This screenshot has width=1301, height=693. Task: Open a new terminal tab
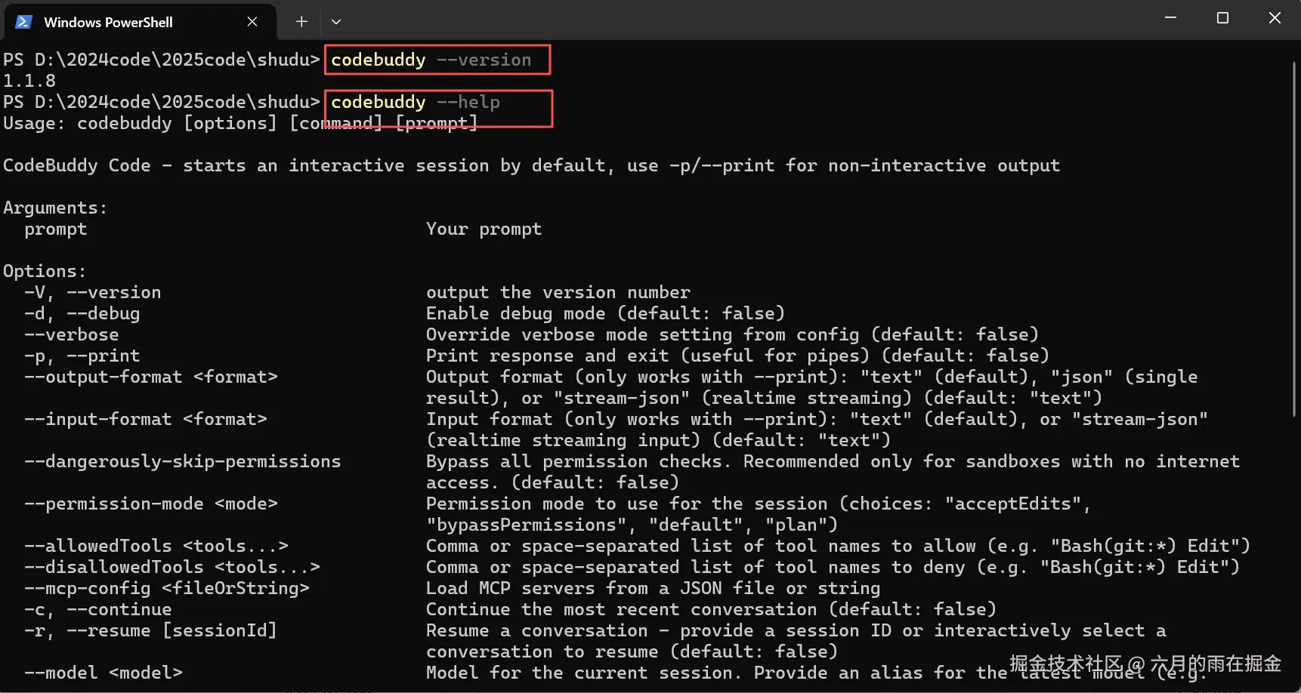click(x=301, y=22)
